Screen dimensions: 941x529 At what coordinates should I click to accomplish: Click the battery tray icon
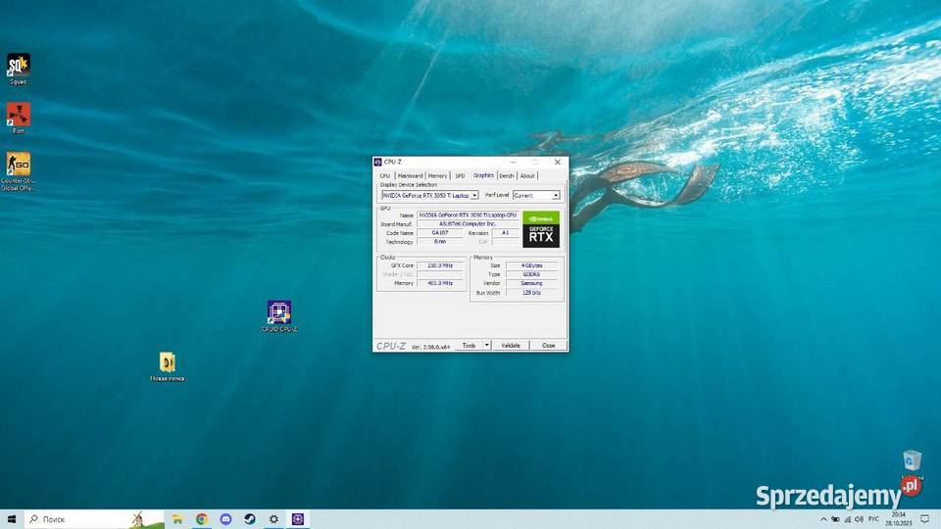(x=835, y=519)
